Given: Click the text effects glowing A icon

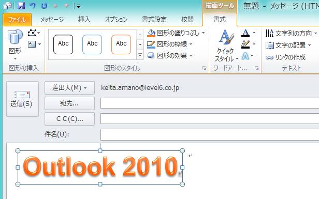Looking at the screenshot, I should [245, 56].
